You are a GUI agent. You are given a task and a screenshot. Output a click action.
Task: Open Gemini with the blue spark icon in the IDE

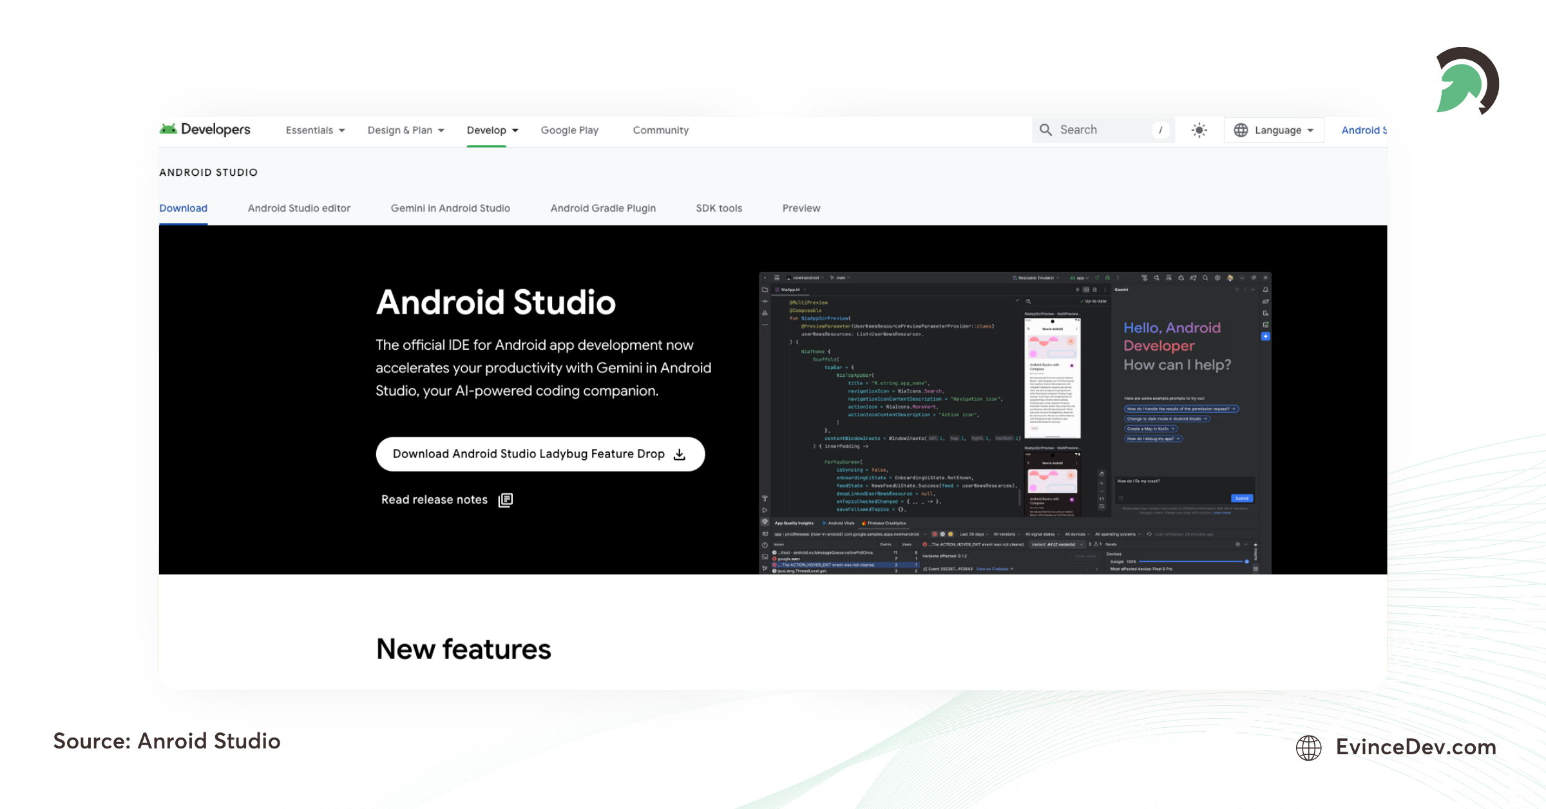click(1266, 336)
